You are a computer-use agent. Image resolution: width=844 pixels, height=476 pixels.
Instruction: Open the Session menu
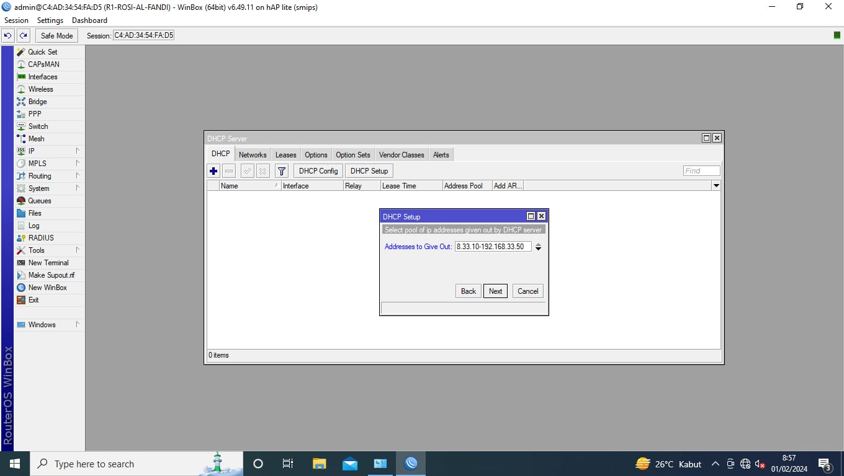coord(16,20)
